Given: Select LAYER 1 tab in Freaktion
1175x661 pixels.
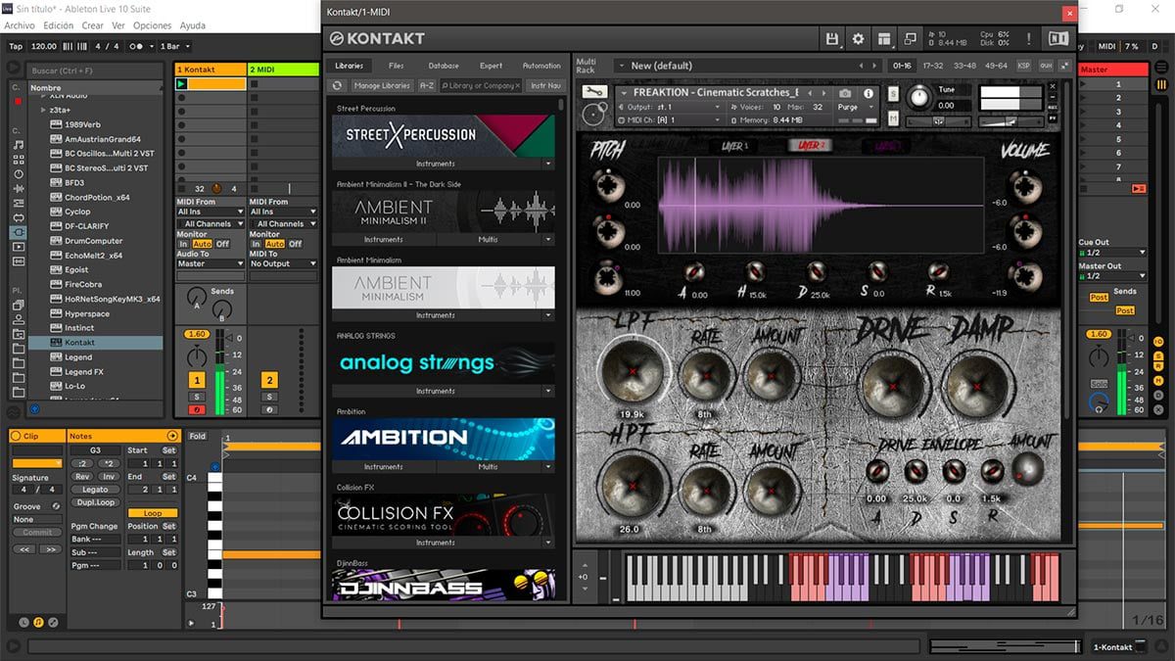Looking at the screenshot, I should (x=734, y=146).
